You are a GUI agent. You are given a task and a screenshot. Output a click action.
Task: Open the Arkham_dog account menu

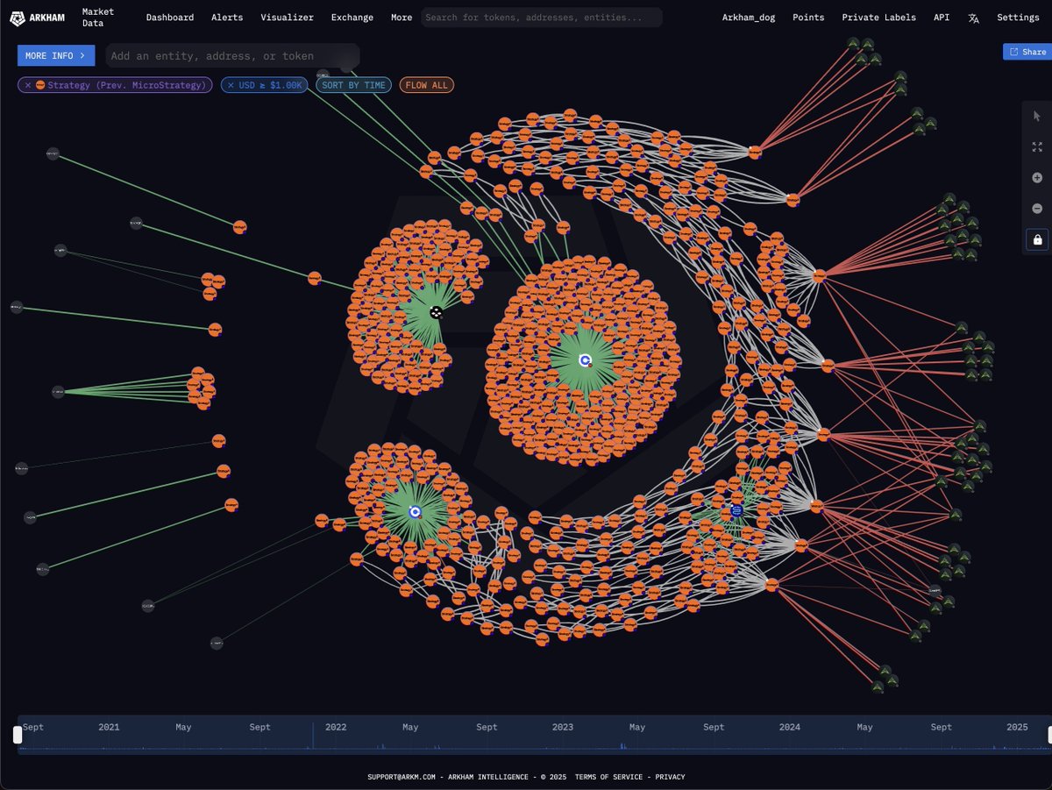tap(749, 18)
